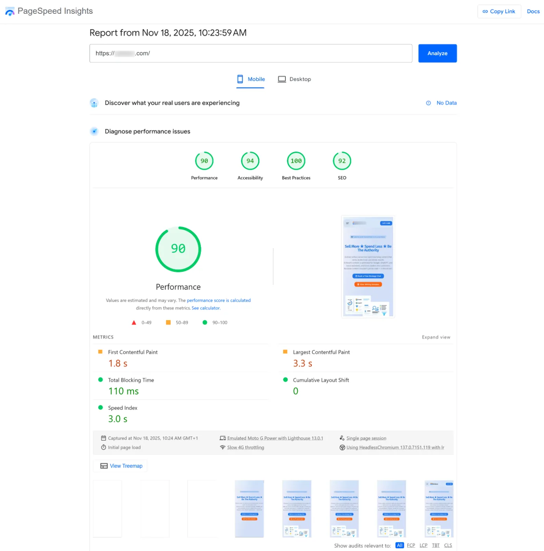
Task: Switch to the Desktop tab
Action: coord(294,79)
